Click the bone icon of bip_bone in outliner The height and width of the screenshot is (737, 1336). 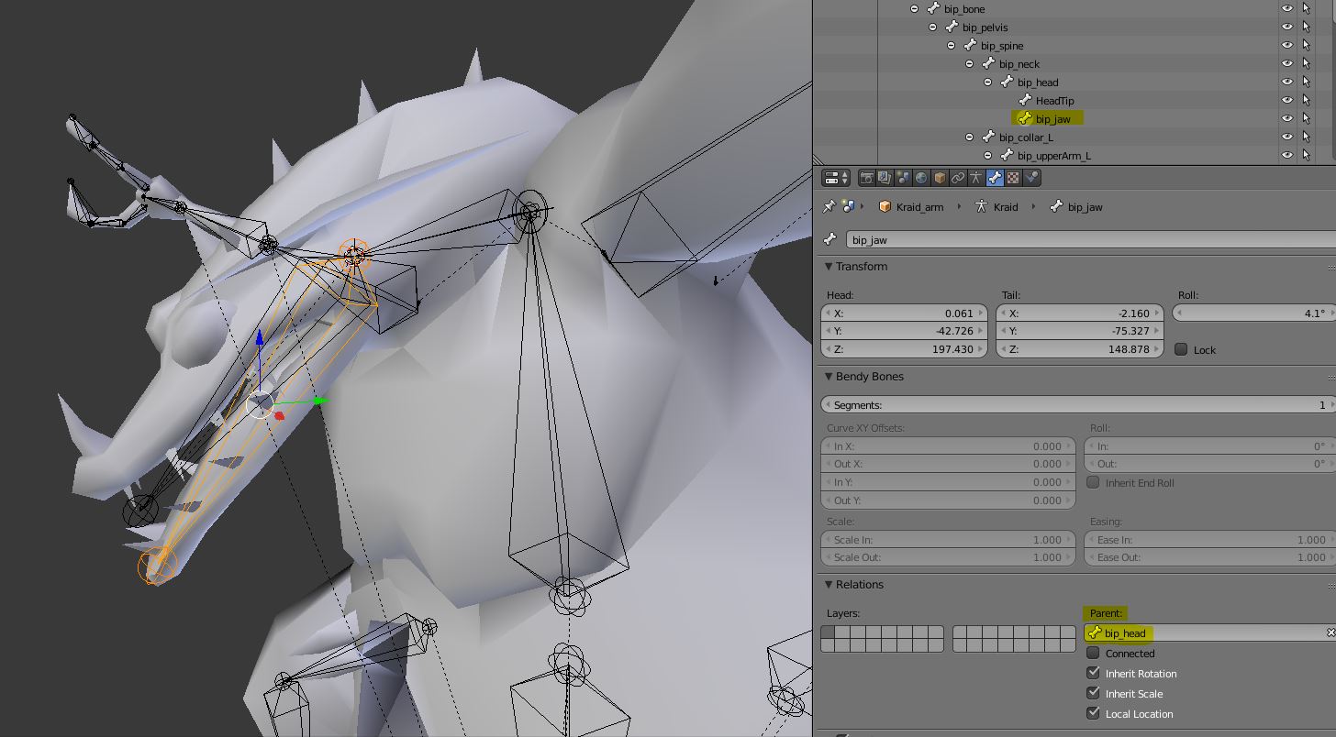click(x=933, y=9)
